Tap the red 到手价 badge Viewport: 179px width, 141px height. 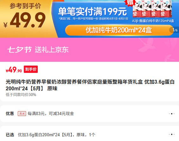point(31,69)
